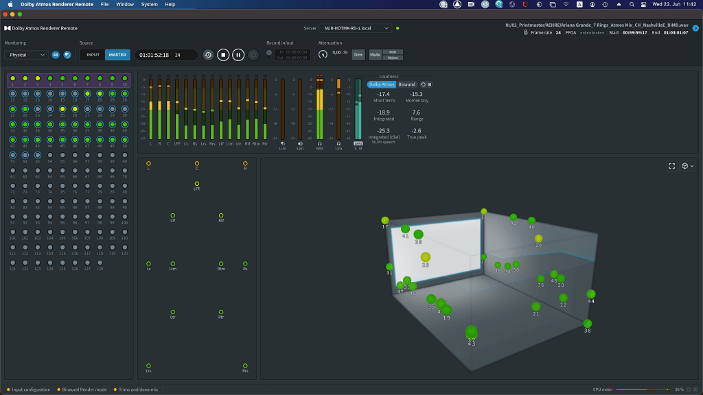Click the LFE channel level meter
This screenshot has width=703, height=395.
coord(177,109)
